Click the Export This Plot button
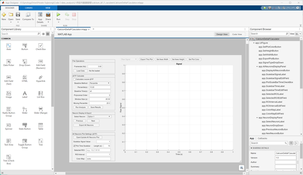This screenshot has width=303, height=175. (146, 59)
